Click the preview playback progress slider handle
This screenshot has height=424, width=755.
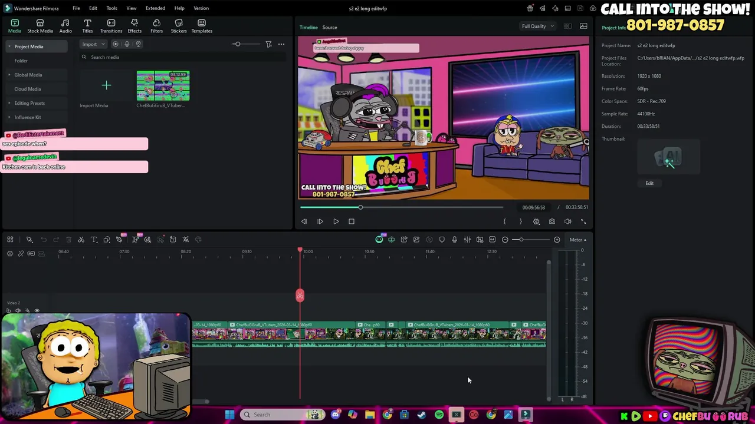(x=360, y=207)
